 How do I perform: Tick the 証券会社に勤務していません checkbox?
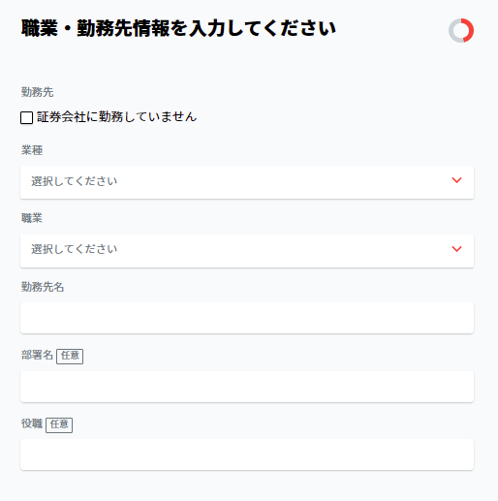click(26, 117)
